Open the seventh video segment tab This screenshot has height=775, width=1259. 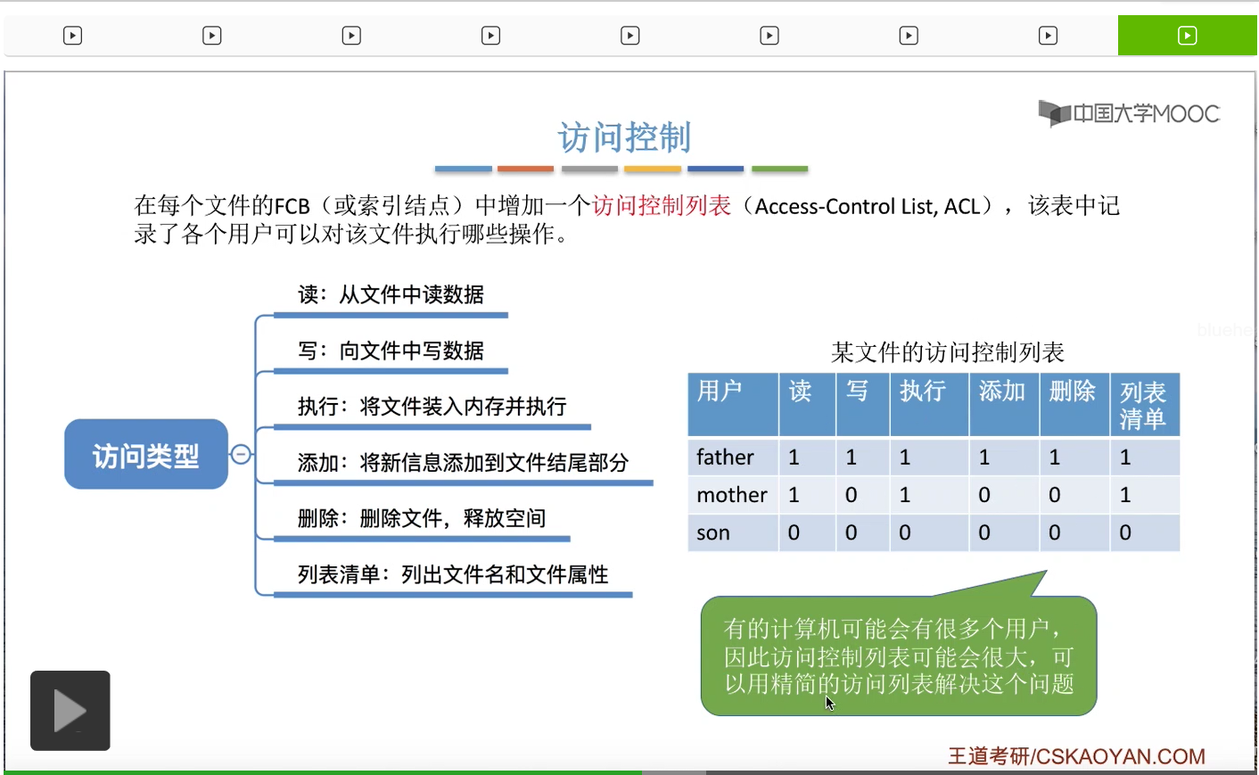click(909, 36)
